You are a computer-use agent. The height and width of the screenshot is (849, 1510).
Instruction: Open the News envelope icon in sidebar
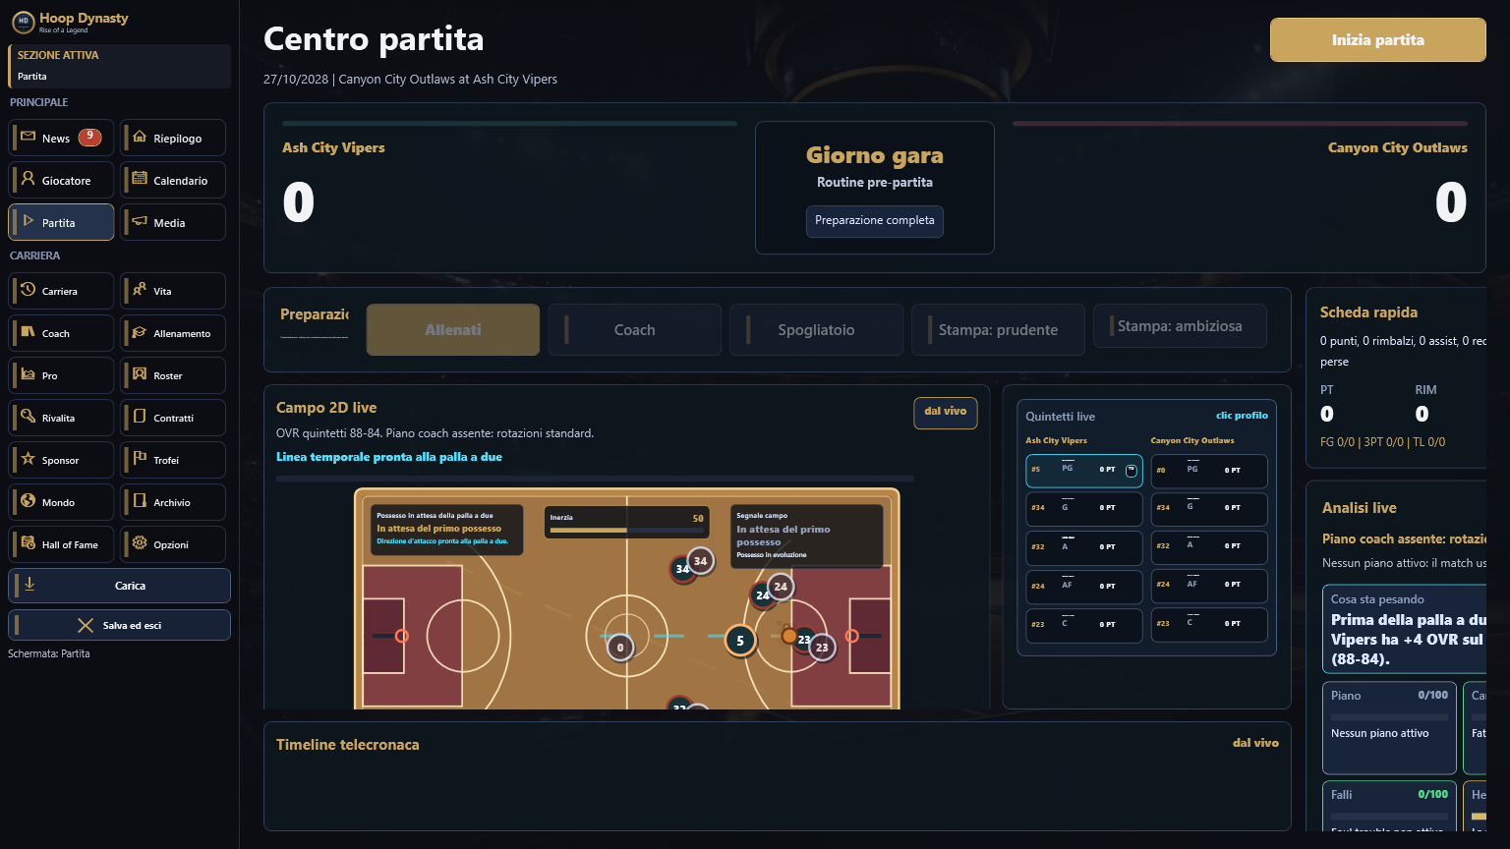coord(28,138)
